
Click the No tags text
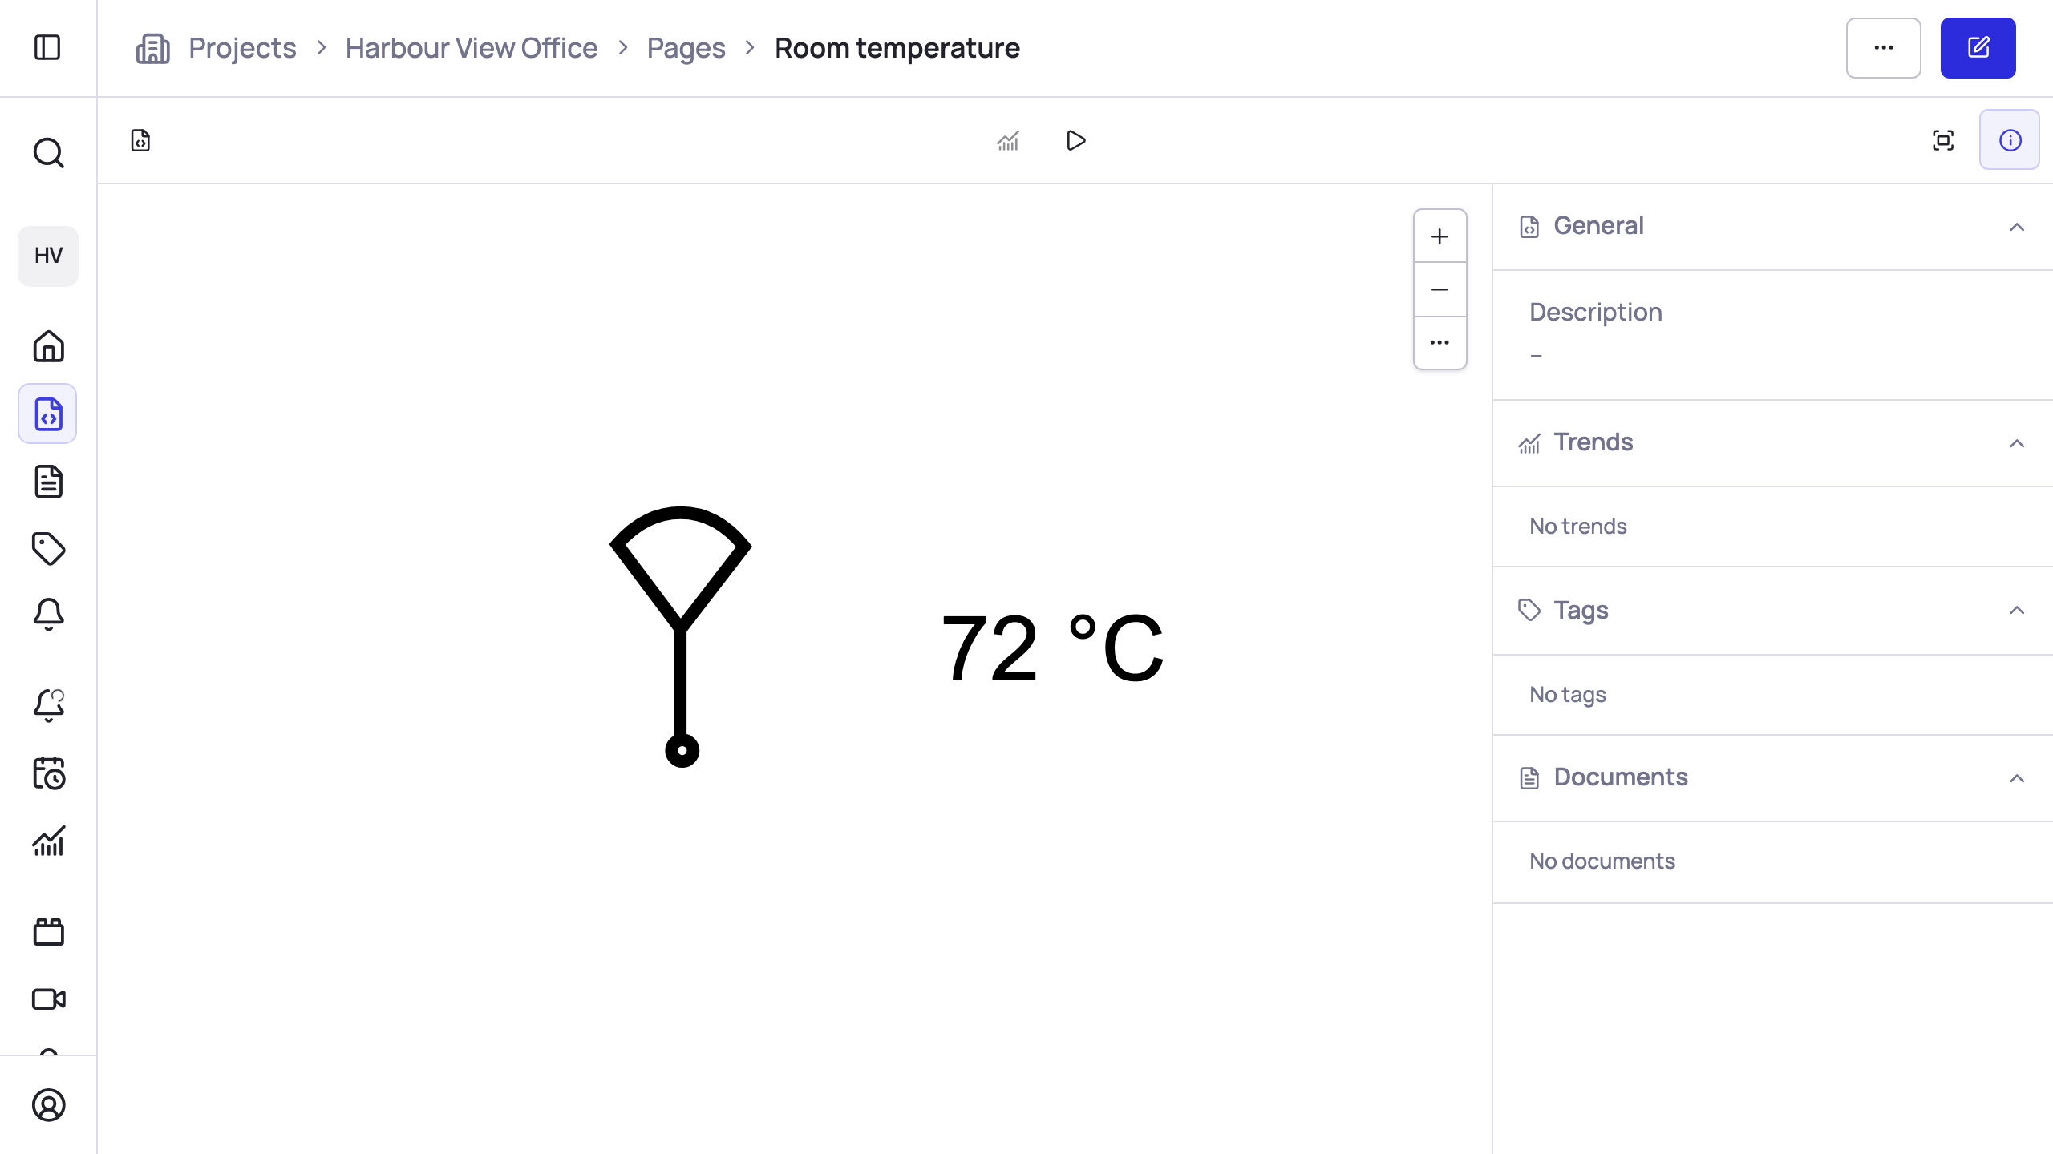click(1567, 694)
